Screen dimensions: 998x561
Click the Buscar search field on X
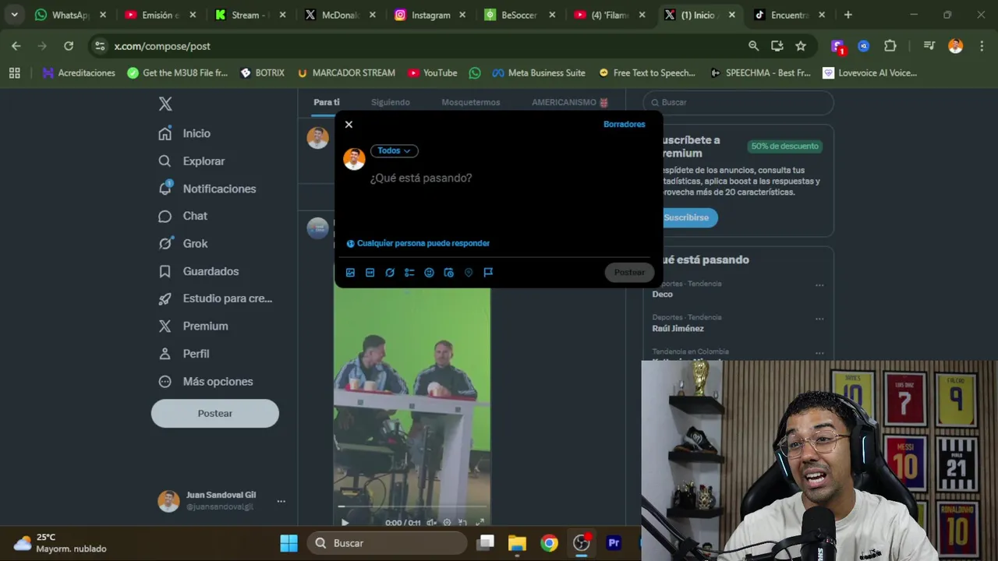(x=738, y=102)
